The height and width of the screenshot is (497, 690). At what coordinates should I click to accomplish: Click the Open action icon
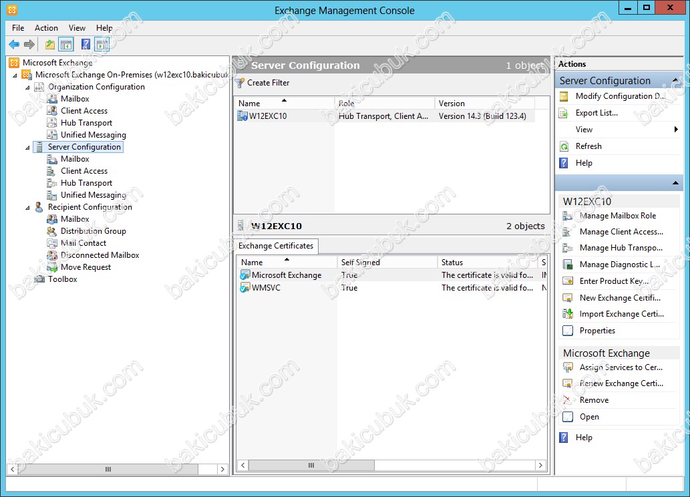(568, 417)
